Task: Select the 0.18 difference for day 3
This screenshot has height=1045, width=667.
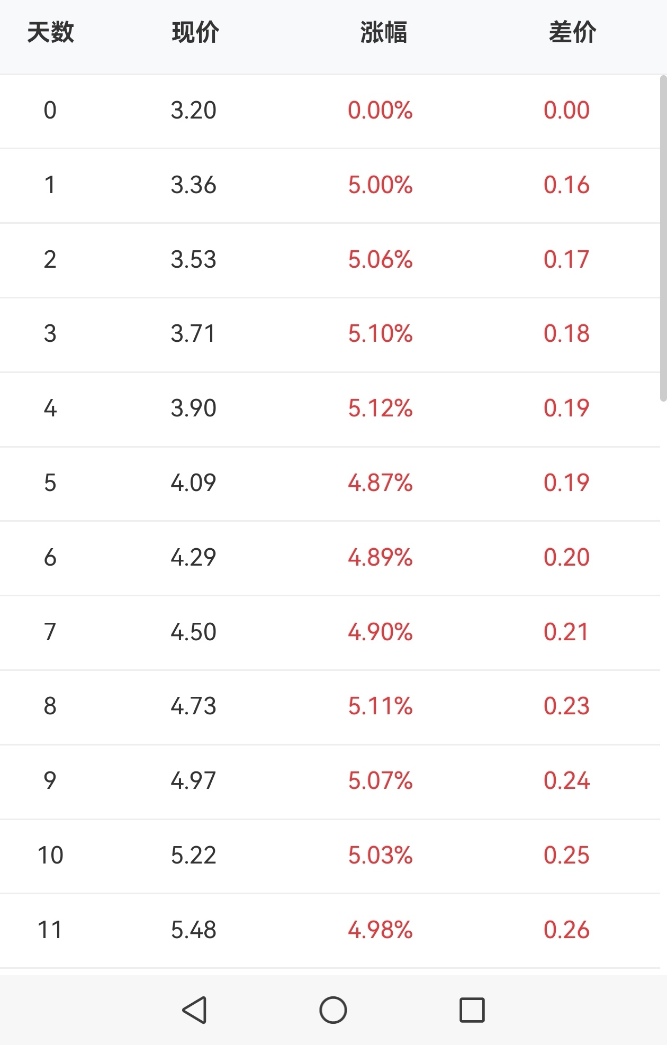Action: (566, 334)
